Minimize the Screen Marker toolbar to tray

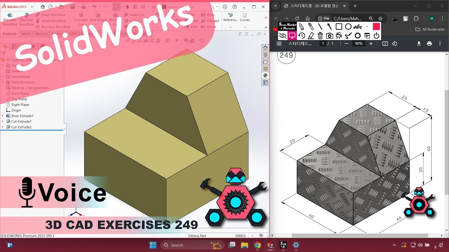(x=367, y=36)
